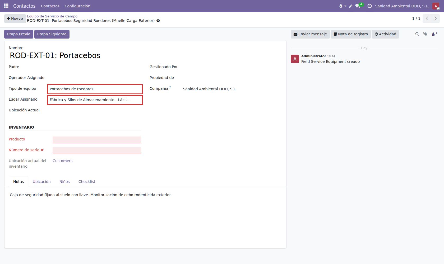Click Enviar mensaje button

click(310, 34)
